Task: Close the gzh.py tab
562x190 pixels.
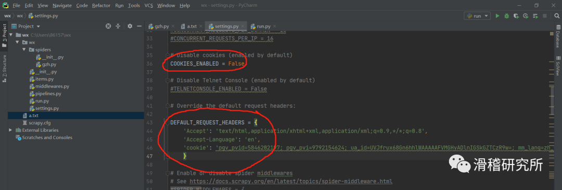Action: (173, 26)
